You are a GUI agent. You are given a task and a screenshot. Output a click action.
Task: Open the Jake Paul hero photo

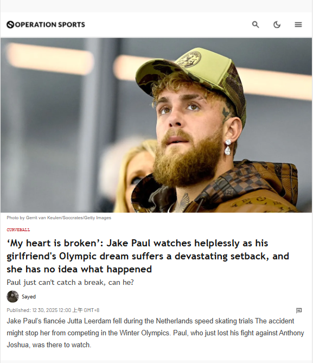pos(156,125)
